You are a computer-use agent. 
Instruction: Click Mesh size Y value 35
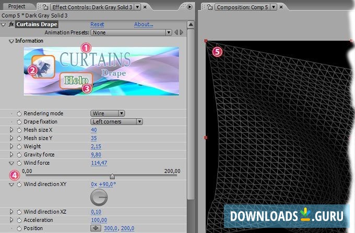[x=94, y=138]
